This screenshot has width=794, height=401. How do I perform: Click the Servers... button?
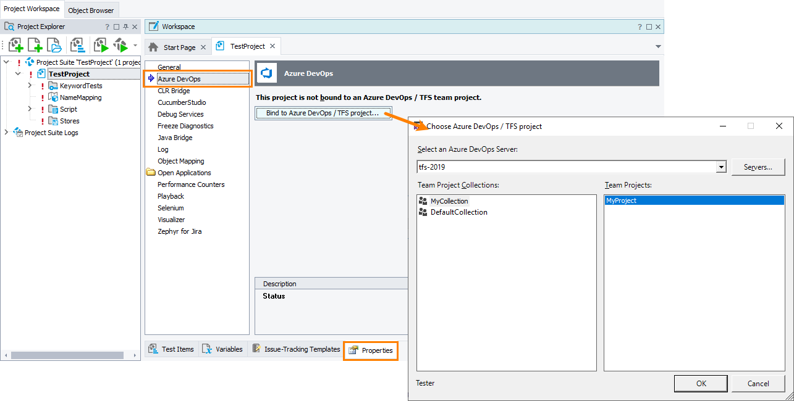coord(758,167)
